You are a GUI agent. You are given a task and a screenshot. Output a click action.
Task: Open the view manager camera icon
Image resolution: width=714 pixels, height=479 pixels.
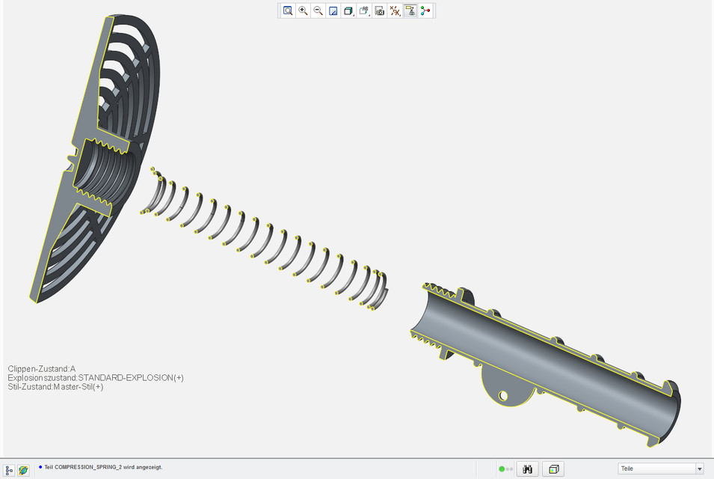click(380, 10)
